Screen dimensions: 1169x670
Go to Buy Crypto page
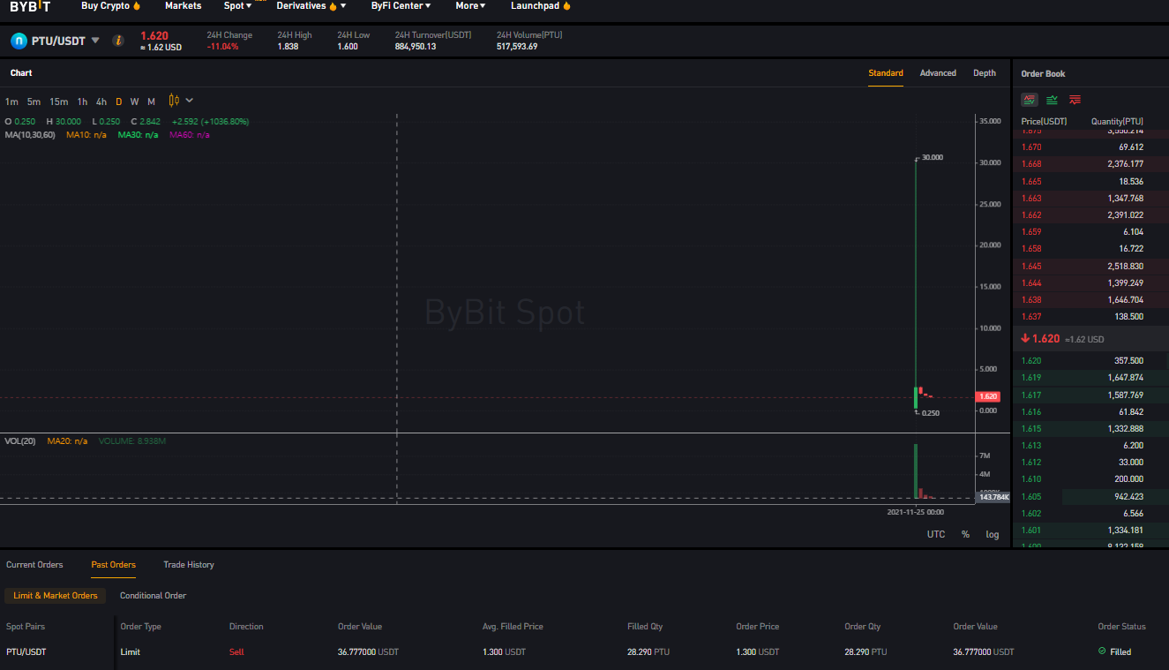[x=105, y=6]
